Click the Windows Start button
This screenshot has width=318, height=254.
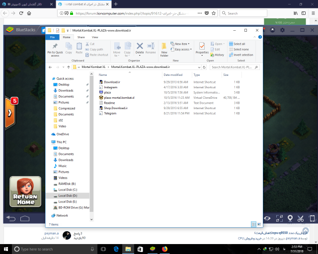click(x=6, y=249)
